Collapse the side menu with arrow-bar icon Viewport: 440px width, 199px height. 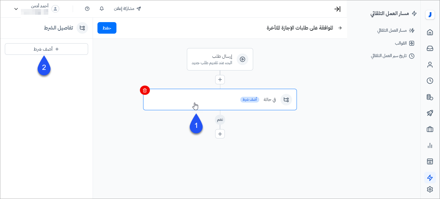click(337, 9)
